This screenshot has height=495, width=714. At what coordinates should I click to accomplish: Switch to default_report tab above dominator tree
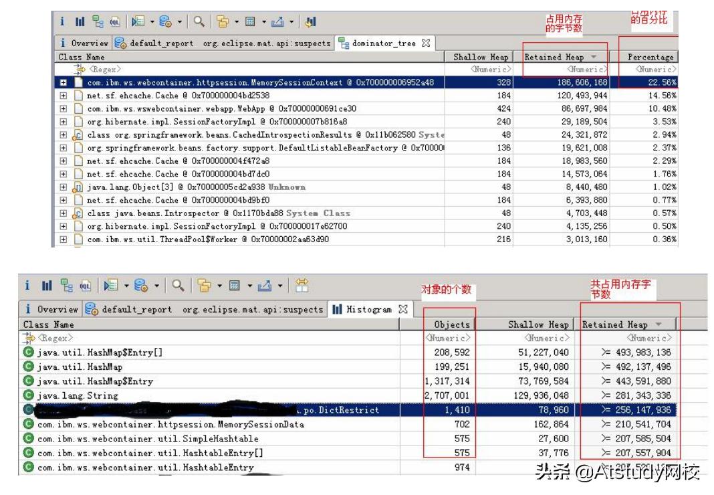point(154,43)
